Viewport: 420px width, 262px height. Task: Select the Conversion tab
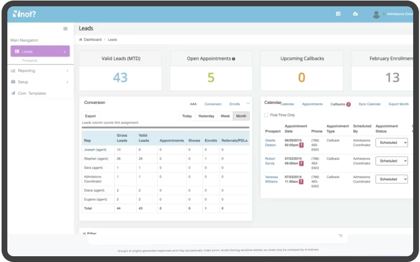[x=213, y=104]
